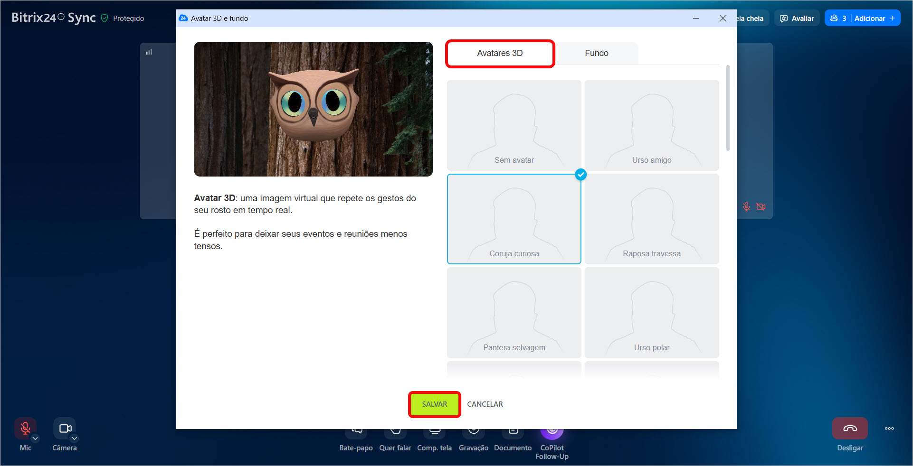Choose the Raposa travessa avatar
This screenshot has width=913, height=466.
coord(651,219)
